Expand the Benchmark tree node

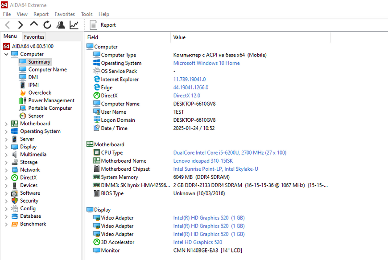(x=6, y=224)
